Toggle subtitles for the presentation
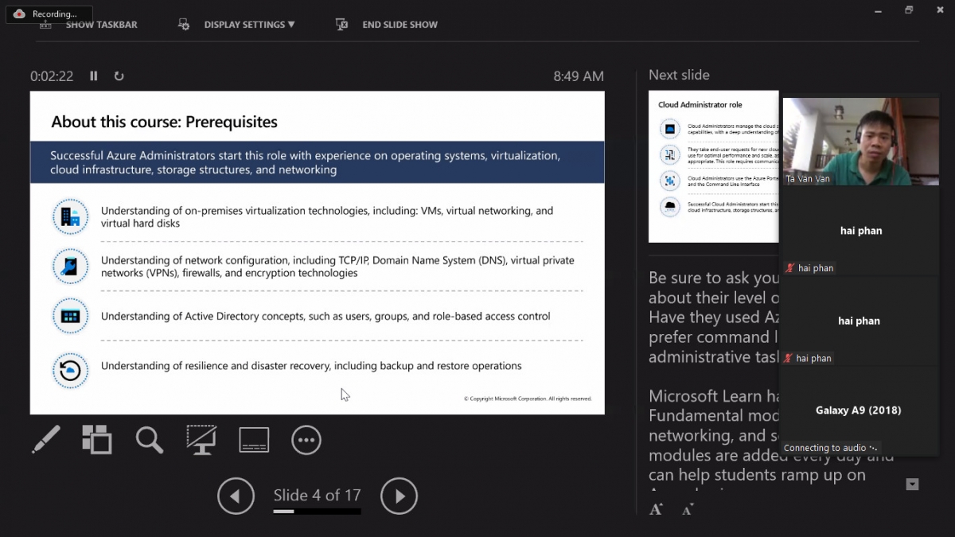955x537 pixels. click(254, 439)
